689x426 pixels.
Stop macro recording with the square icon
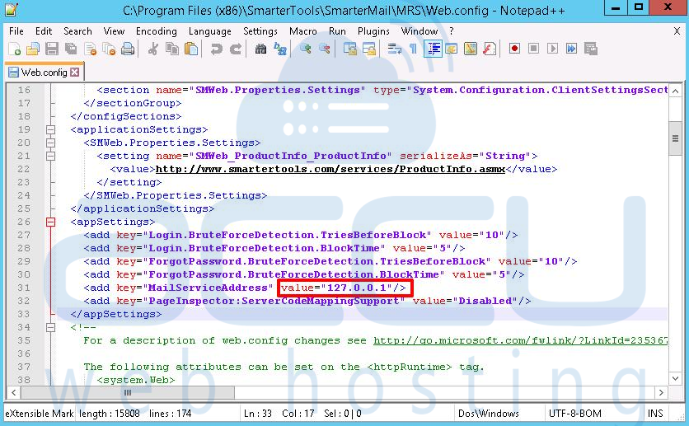point(533,49)
